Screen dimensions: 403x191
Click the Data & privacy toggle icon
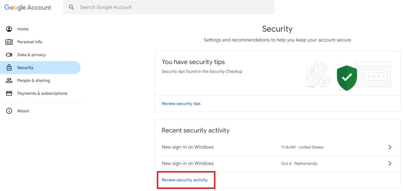[9, 55]
